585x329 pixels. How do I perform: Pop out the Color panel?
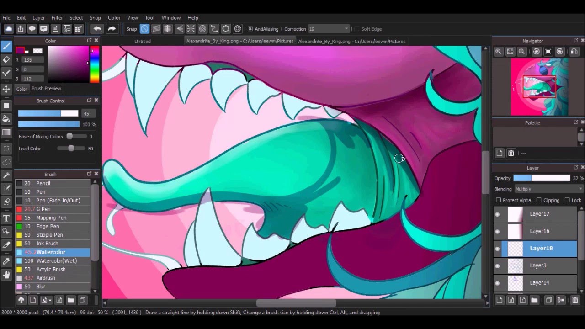click(x=89, y=41)
